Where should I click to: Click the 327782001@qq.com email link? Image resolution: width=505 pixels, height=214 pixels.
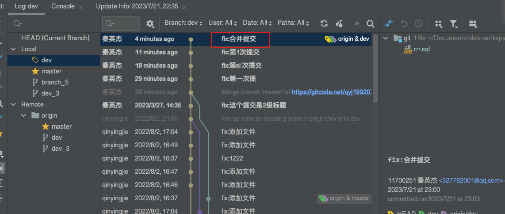[471, 180]
